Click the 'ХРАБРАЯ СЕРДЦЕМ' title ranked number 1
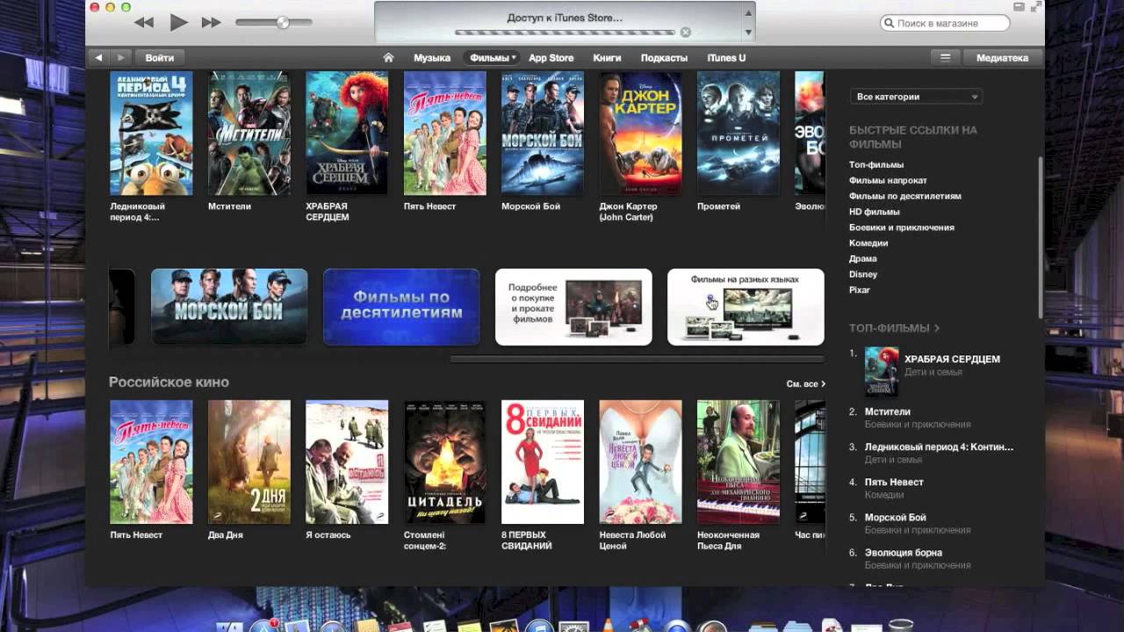Viewport: 1124px width, 632px height. [x=952, y=359]
